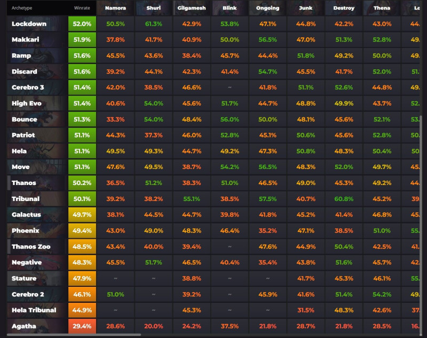Image resolution: width=427 pixels, height=338 pixels.
Task: Open the Cerebro 3 archetype row
Action: pyautogui.click(x=37, y=87)
